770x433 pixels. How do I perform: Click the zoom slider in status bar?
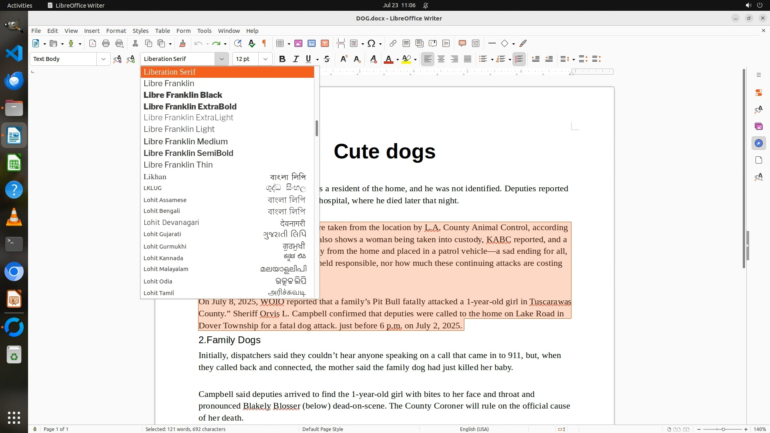point(723,429)
